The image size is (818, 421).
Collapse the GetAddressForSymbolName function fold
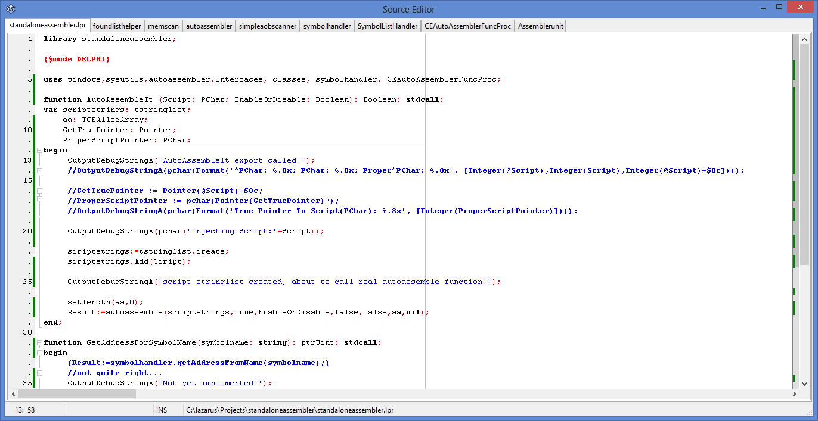pyautogui.click(x=39, y=342)
